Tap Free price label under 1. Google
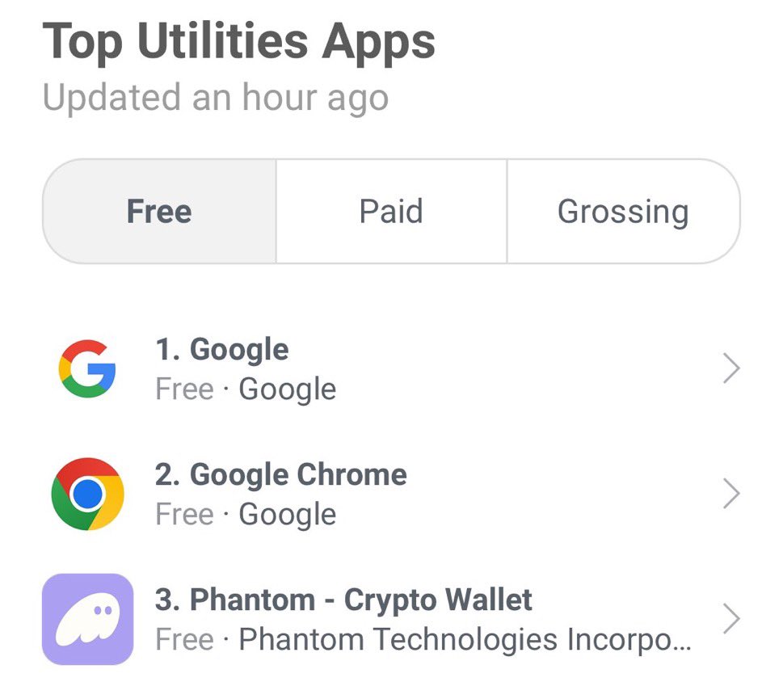This screenshot has height=682, width=783. pyautogui.click(x=185, y=389)
